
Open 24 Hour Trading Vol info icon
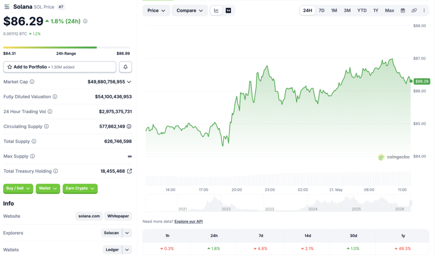50,111
